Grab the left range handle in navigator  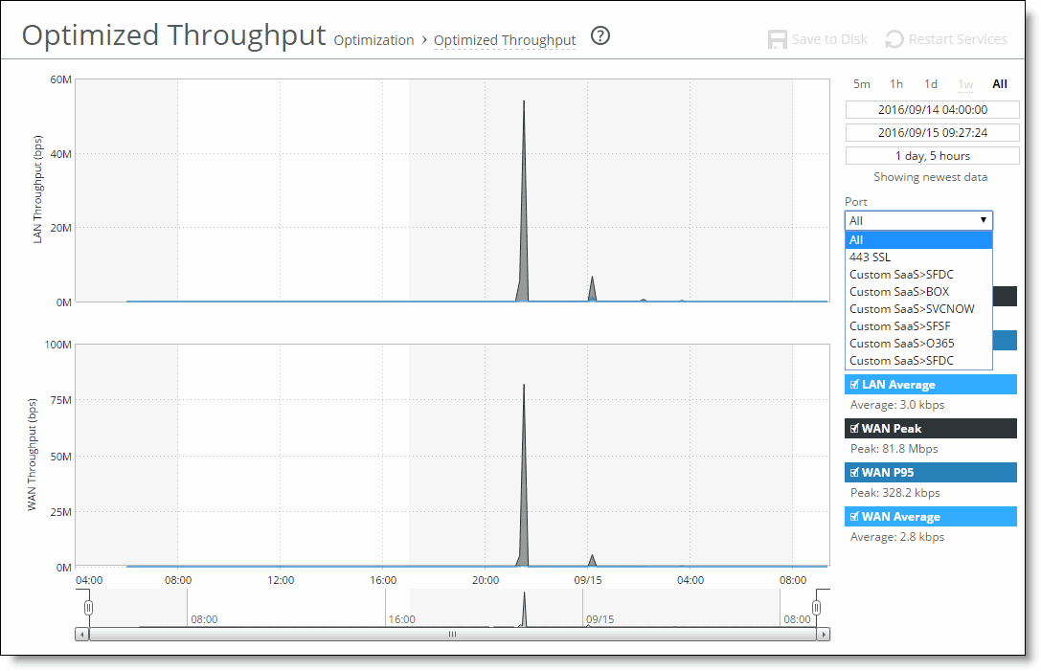(88, 608)
